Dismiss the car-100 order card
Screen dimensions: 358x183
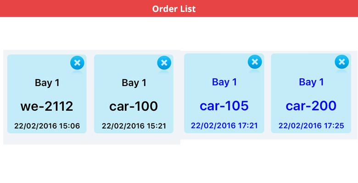(x=164, y=63)
